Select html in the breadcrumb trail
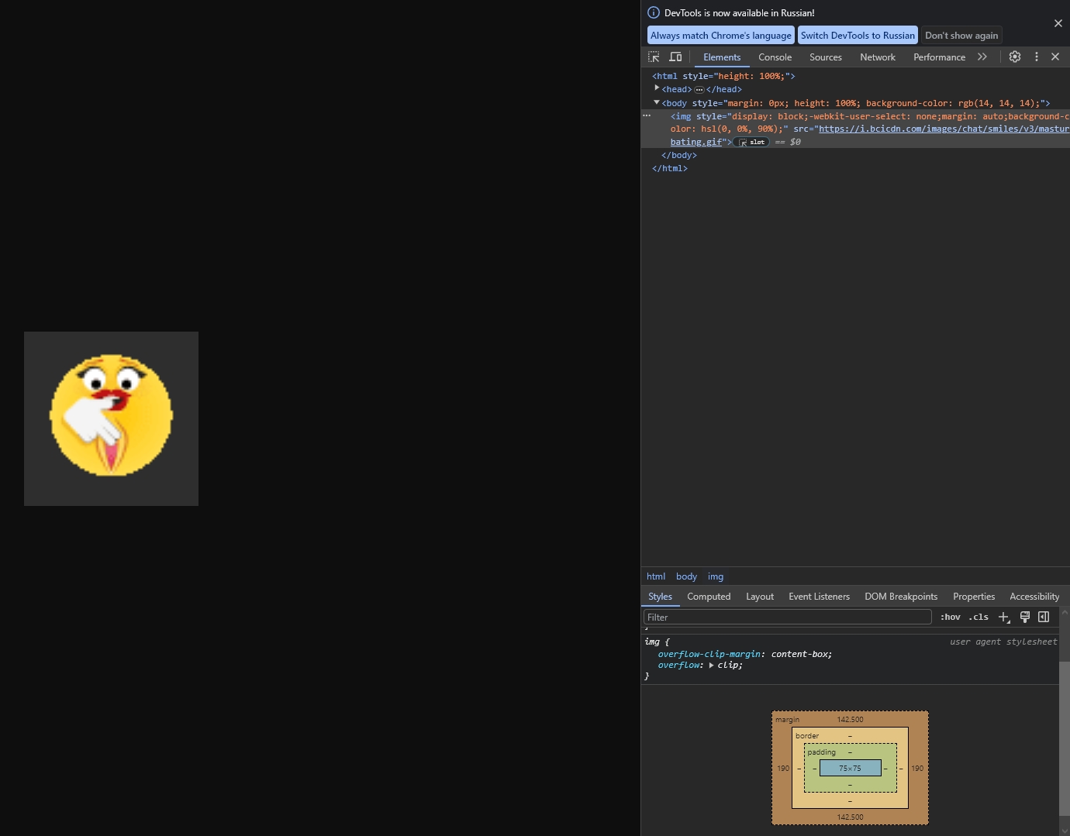 (656, 576)
